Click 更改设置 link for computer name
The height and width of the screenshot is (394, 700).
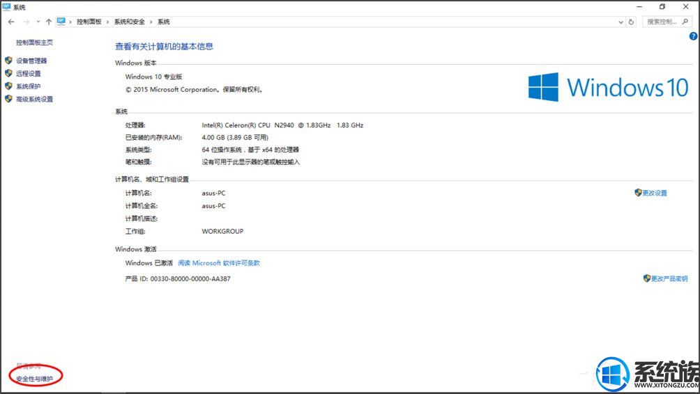655,193
